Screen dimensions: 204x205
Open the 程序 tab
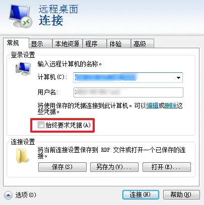95,44
